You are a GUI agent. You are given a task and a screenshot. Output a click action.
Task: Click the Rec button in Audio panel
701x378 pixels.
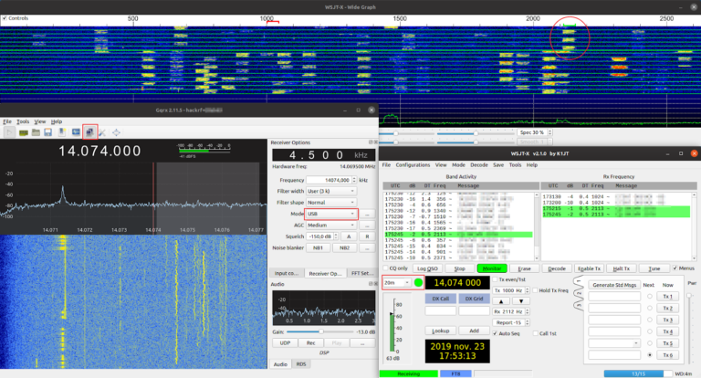click(x=310, y=343)
